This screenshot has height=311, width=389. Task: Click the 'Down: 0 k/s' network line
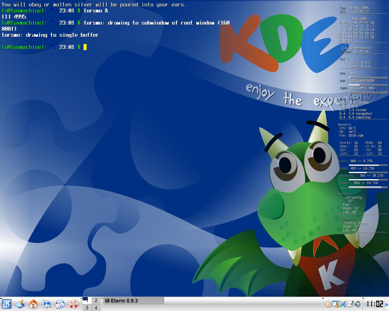[360, 66]
